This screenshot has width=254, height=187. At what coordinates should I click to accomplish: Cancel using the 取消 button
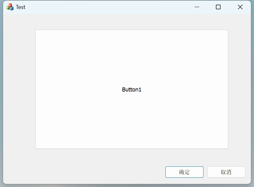point(226,172)
